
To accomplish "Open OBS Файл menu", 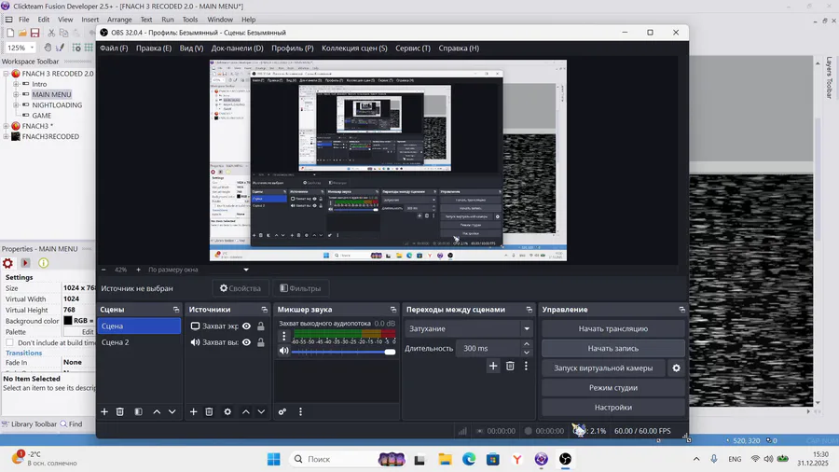I will (x=114, y=49).
